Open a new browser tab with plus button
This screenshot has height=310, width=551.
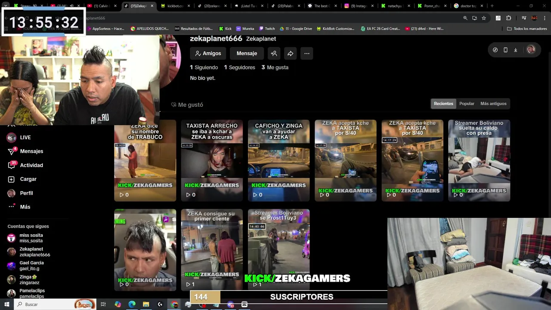click(x=492, y=6)
